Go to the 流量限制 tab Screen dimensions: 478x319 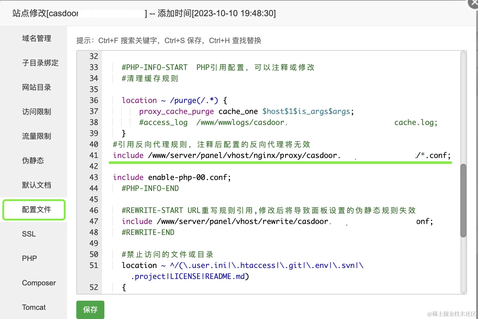tap(36, 136)
